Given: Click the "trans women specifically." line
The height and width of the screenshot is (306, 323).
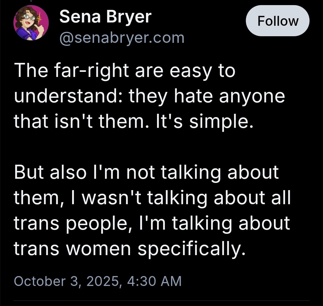Looking at the screenshot, I should [129, 249].
